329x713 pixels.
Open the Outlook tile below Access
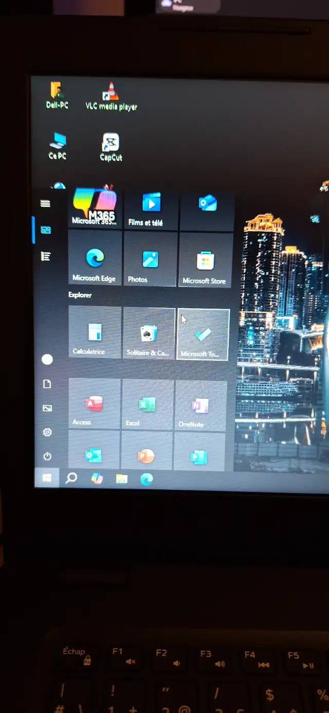point(94,451)
